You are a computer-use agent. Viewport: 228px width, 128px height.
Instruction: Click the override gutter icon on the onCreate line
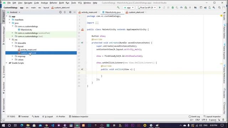click(82, 43)
